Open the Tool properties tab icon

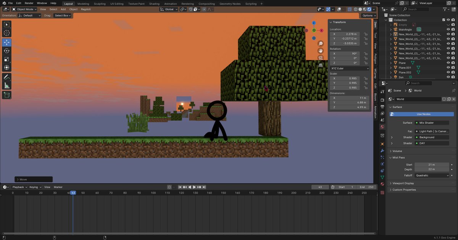pyautogui.click(x=382, y=92)
